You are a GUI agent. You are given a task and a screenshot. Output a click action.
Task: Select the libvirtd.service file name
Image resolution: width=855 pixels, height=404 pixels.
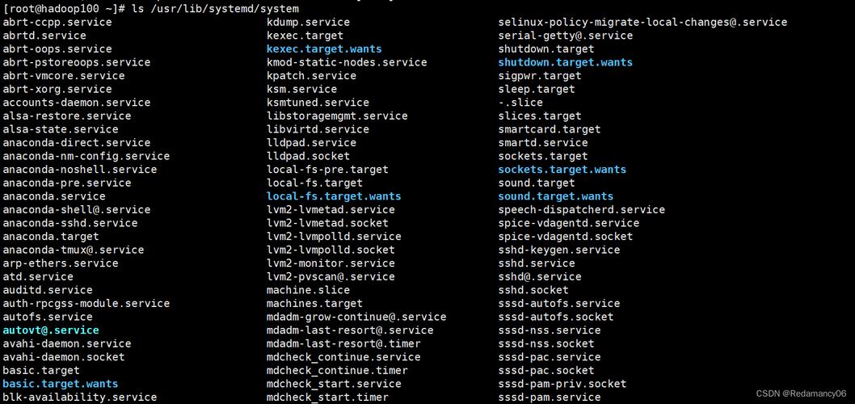coord(318,129)
